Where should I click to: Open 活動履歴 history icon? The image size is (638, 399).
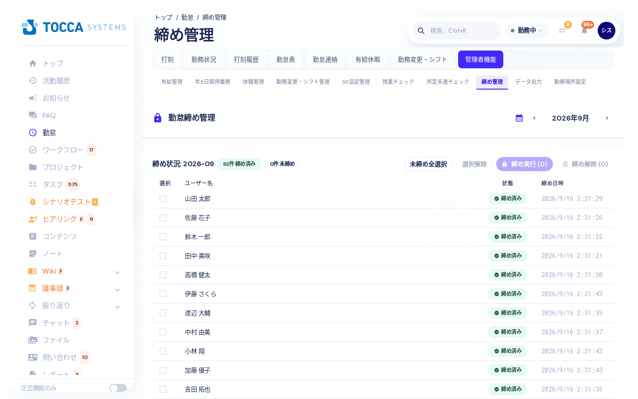point(33,81)
